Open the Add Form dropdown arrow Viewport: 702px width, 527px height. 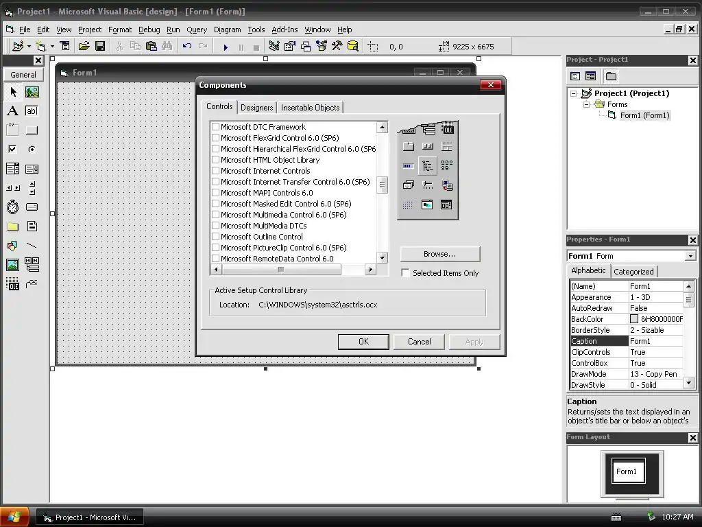pyautogui.click(x=52, y=46)
